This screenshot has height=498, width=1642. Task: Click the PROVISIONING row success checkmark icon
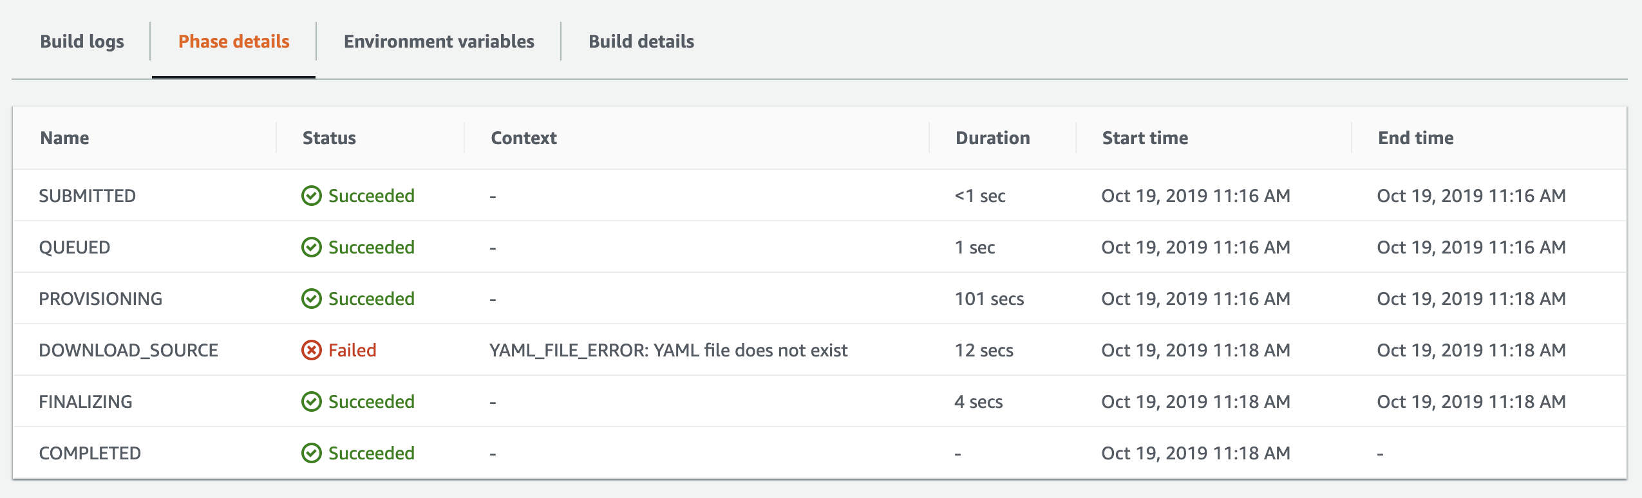click(x=312, y=299)
